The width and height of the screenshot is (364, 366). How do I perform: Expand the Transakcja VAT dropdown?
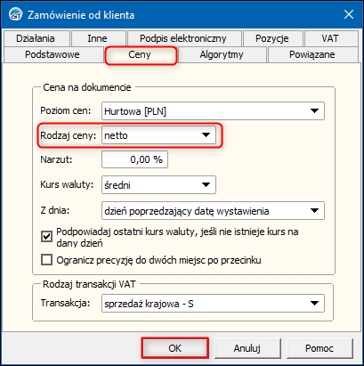(x=314, y=304)
